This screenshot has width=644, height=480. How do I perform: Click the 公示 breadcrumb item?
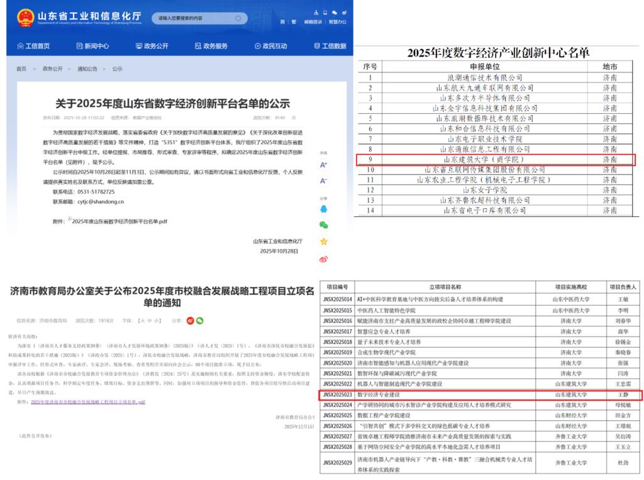(x=118, y=69)
